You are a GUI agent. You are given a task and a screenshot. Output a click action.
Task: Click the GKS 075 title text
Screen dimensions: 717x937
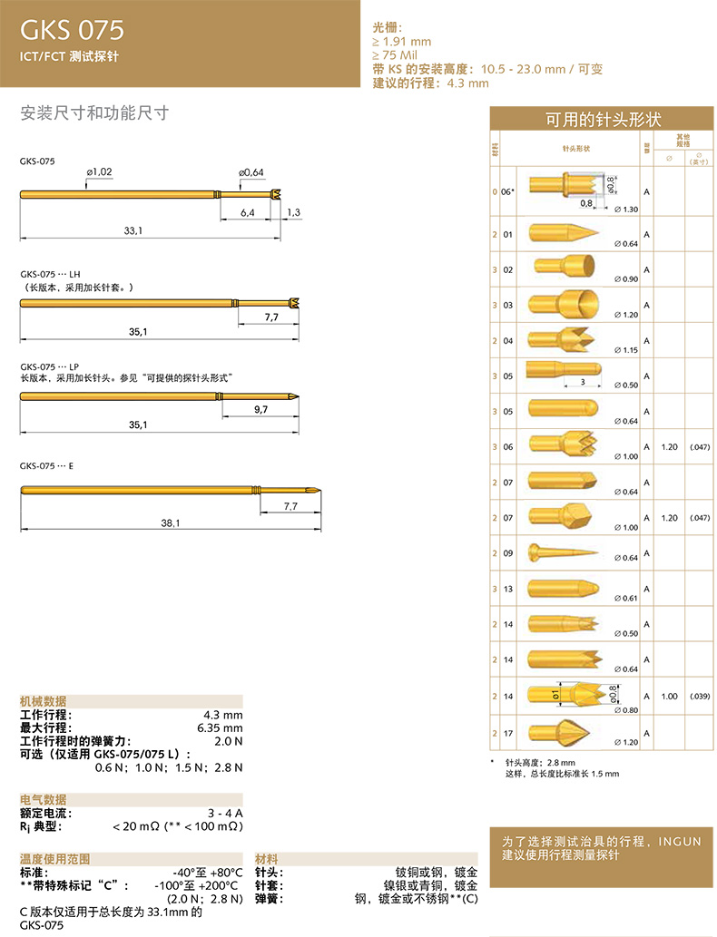(x=72, y=32)
